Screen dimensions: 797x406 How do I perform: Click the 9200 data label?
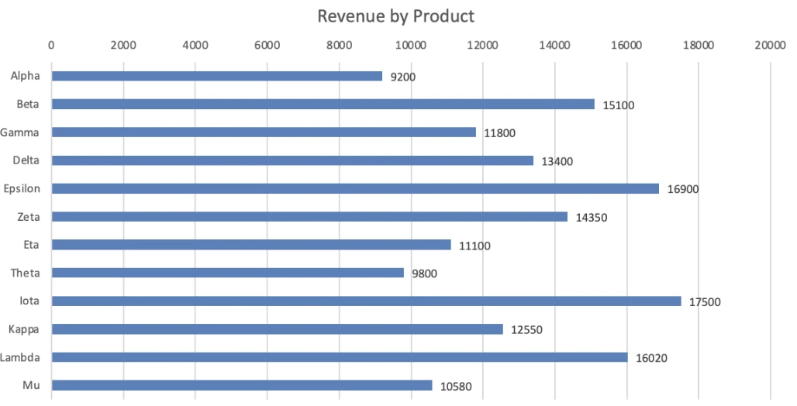(403, 77)
